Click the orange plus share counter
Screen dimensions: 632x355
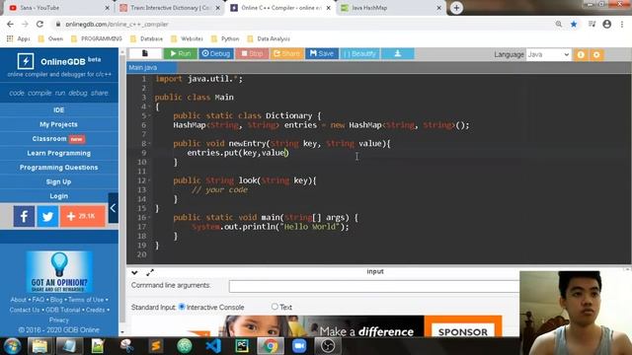pos(83,216)
